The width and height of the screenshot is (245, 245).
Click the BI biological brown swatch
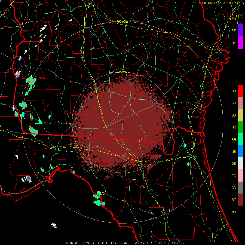click(240, 200)
